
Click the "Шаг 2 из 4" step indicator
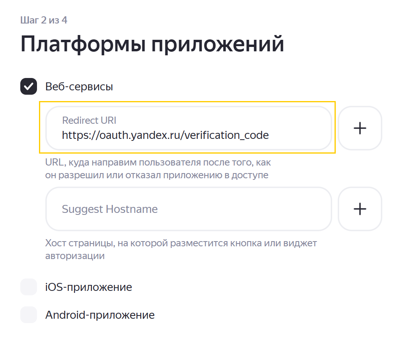(44, 20)
